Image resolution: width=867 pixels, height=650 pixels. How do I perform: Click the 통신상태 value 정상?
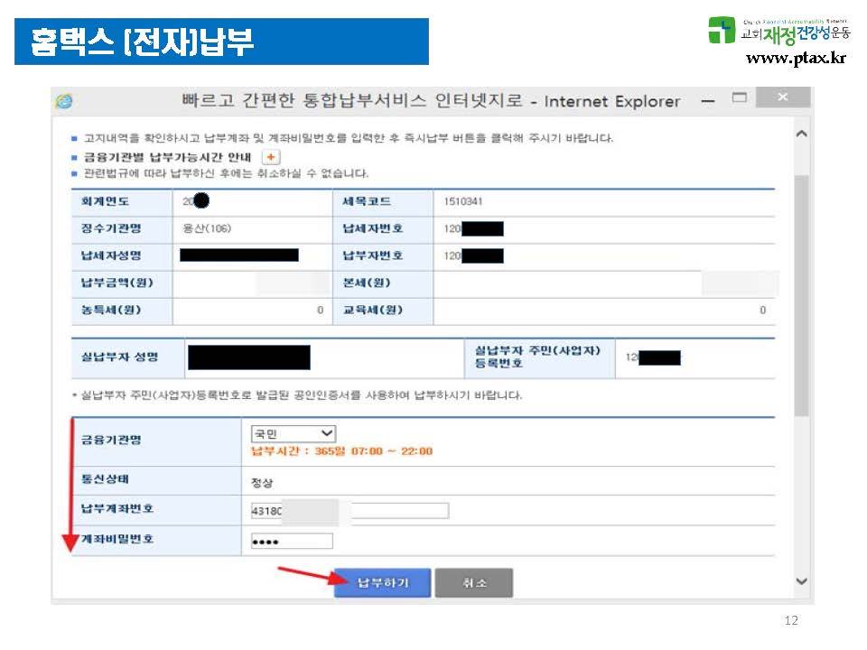264,480
